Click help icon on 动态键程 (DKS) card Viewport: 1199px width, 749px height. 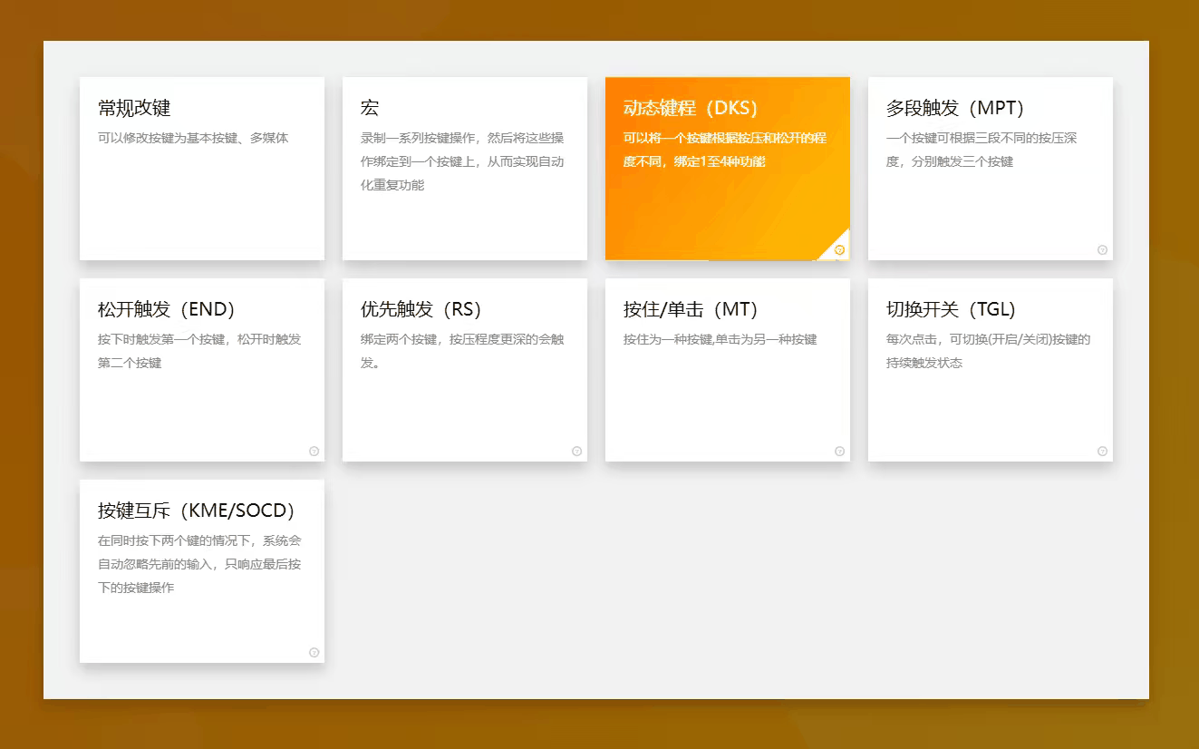point(839,250)
